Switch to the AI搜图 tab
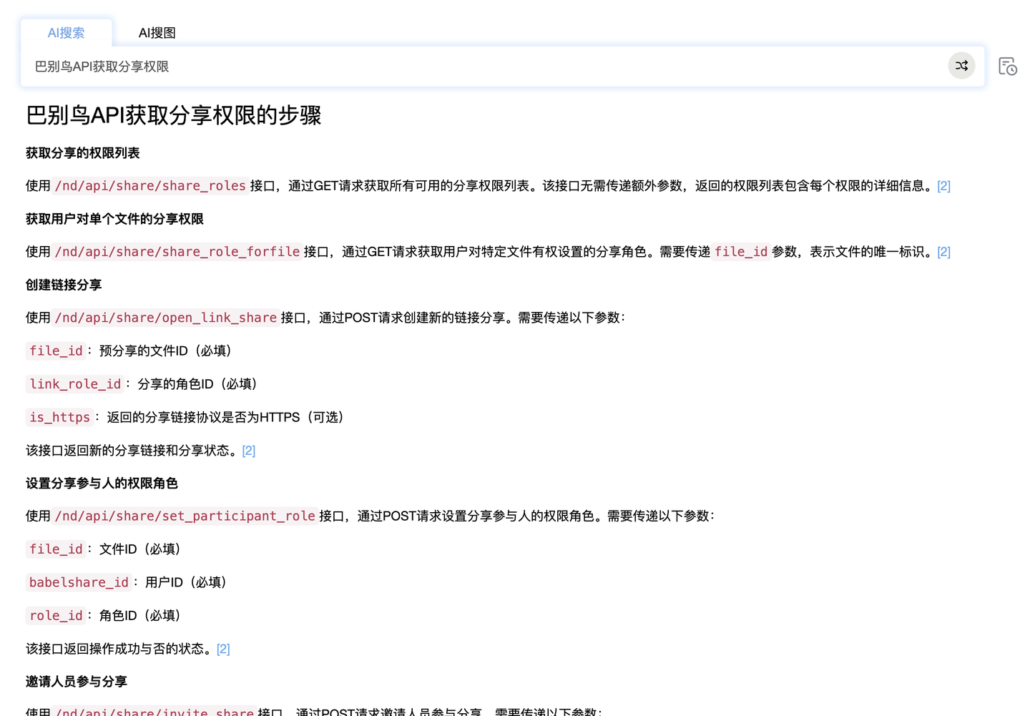The height and width of the screenshot is (716, 1030). [157, 33]
